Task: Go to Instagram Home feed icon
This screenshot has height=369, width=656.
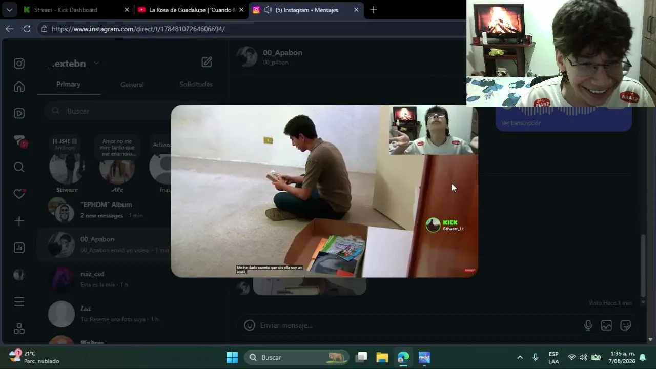Action: click(x=19, y=87)
